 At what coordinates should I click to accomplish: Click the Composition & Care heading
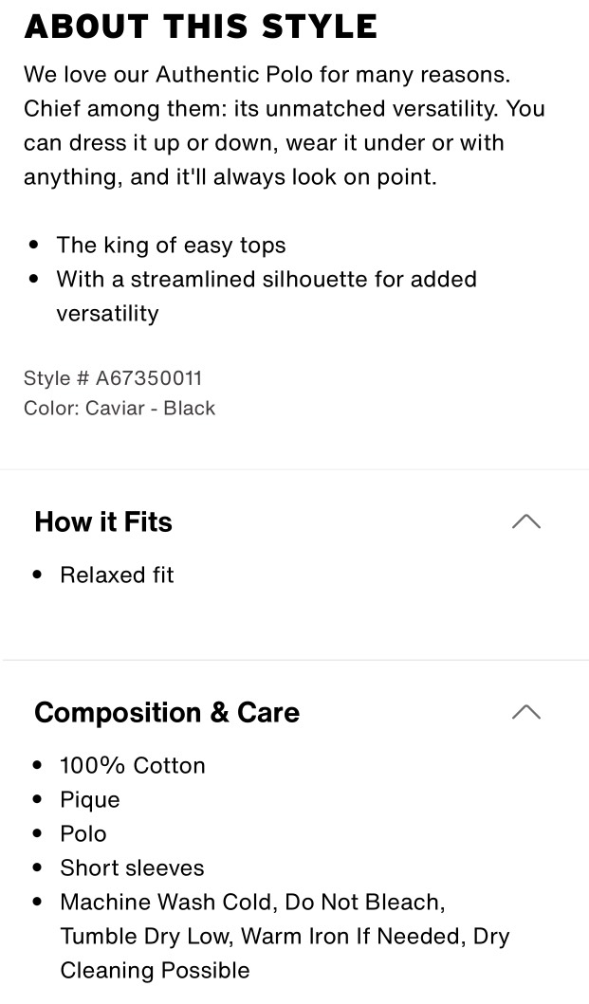point(167,712)
